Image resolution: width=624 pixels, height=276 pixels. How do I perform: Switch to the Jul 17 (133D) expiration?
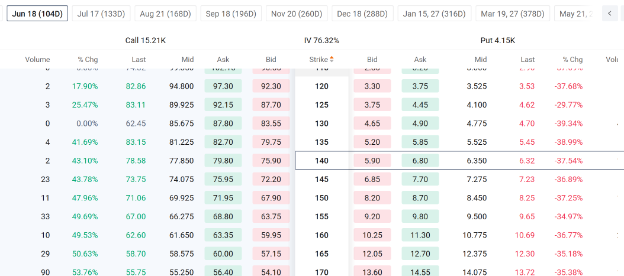pyautogui.click(x=101, y=14)
